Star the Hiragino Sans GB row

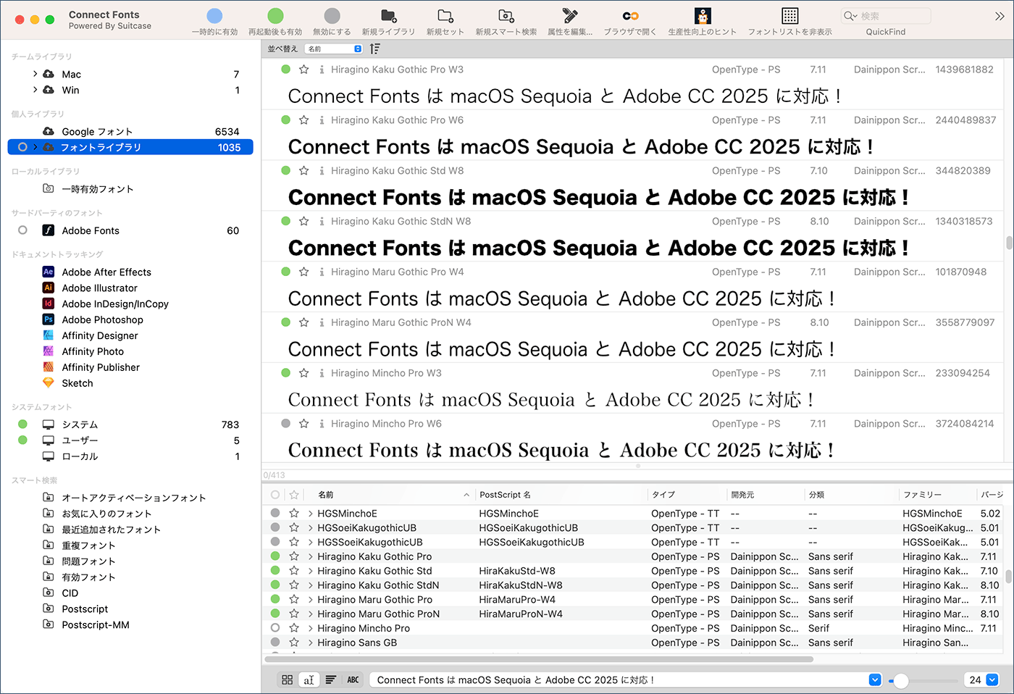(294, 642)
